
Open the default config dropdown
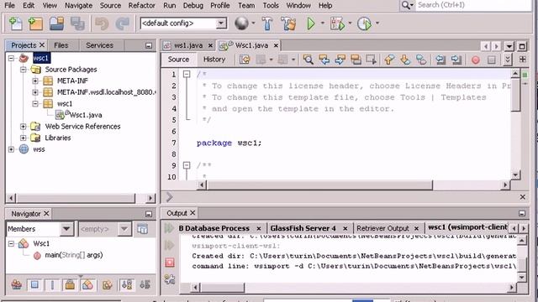[x=221, y=23]
